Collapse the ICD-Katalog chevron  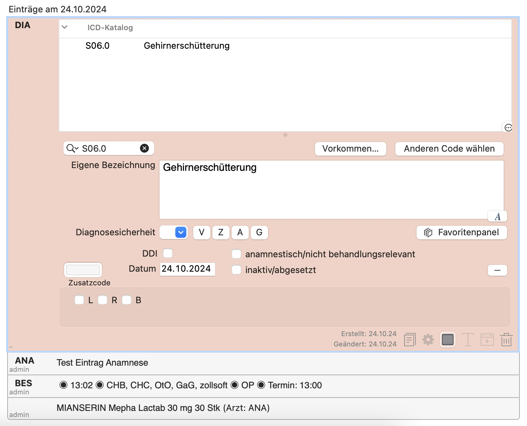click(x=65, y=27)
